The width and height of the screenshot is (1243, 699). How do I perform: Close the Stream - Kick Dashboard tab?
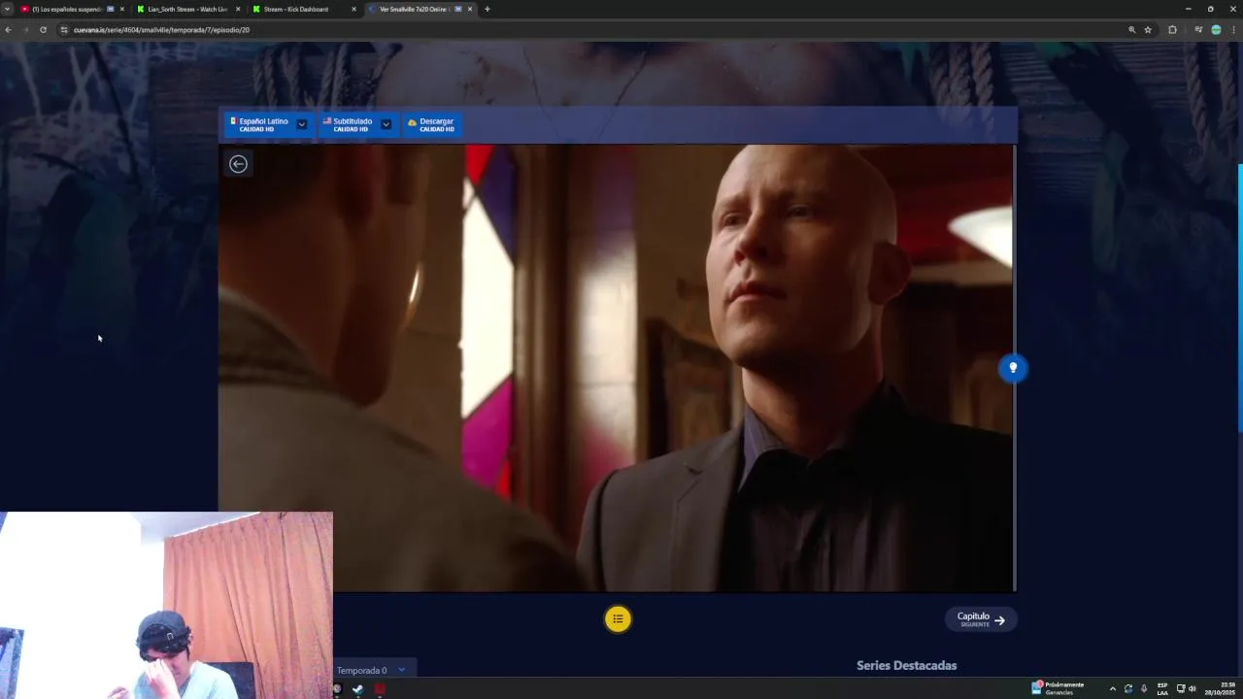pyautogui.click(x=353, y=9)
